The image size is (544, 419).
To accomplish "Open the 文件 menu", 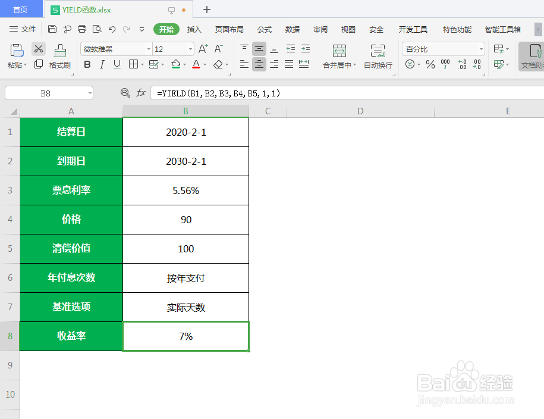I will pyautogui.click(x=23, y=29).
